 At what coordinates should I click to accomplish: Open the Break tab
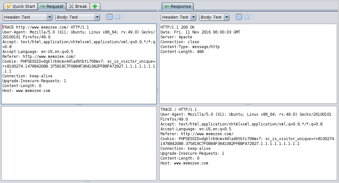click(78, 6)
